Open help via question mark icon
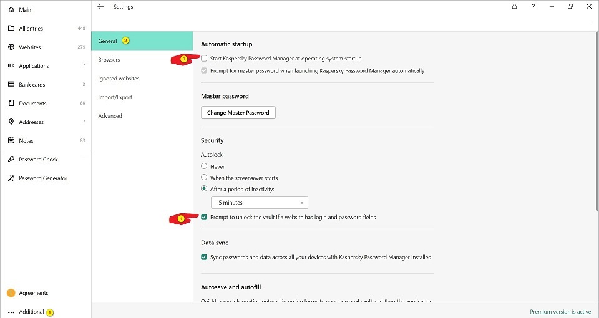Viewport: 599px width, 318px height. pyautogui.click(x=533, y=6)
